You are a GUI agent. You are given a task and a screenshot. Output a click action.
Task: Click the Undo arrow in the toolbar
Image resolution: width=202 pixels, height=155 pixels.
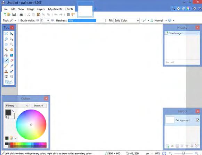(56, 15)
